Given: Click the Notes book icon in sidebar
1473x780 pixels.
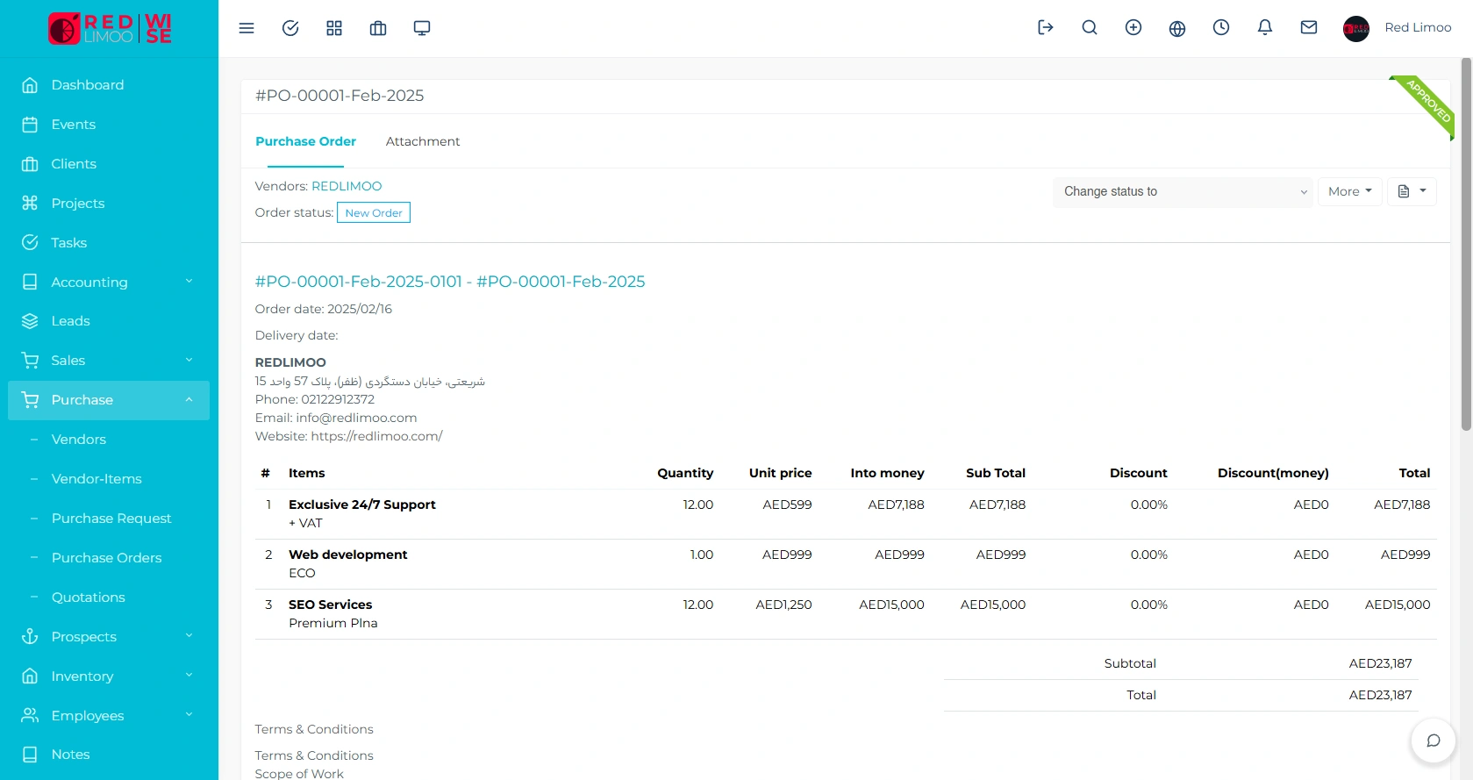Looking at the screenshot, I should (30, 755).
